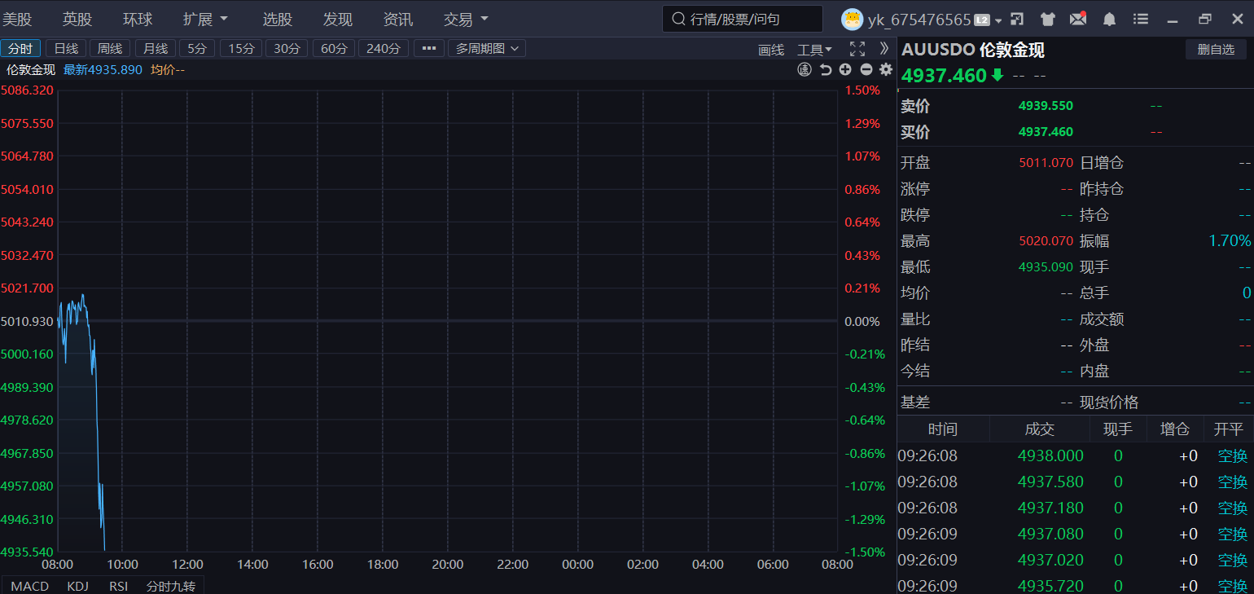1254x594 pixels.
Task: Switch chart to 日线 period
Action: [66, 49]
